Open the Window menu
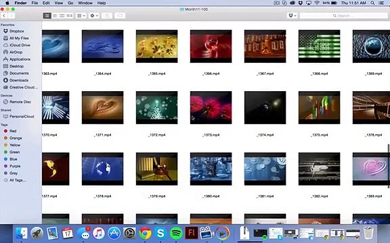 tap(85, 3)
